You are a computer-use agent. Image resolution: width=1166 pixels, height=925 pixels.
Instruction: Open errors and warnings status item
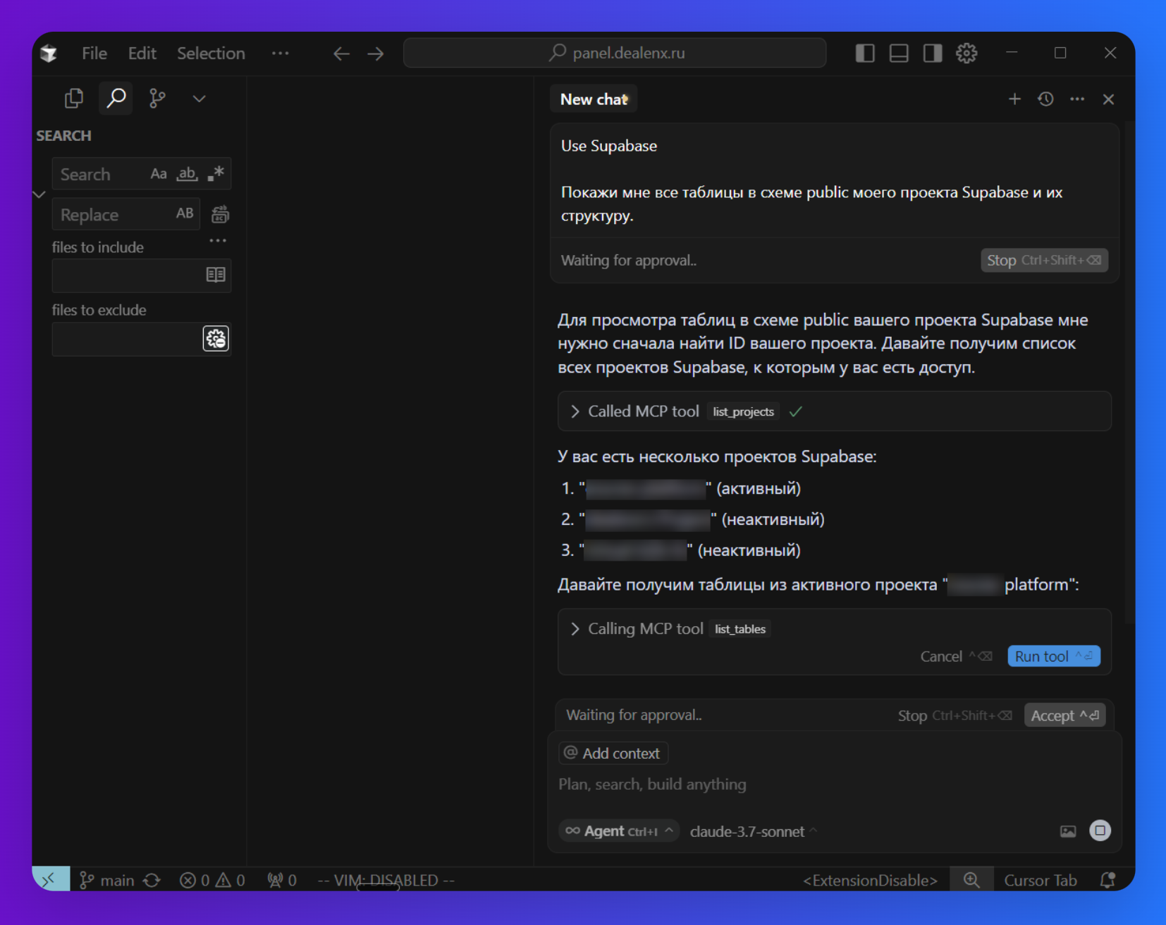click(212, 880)
